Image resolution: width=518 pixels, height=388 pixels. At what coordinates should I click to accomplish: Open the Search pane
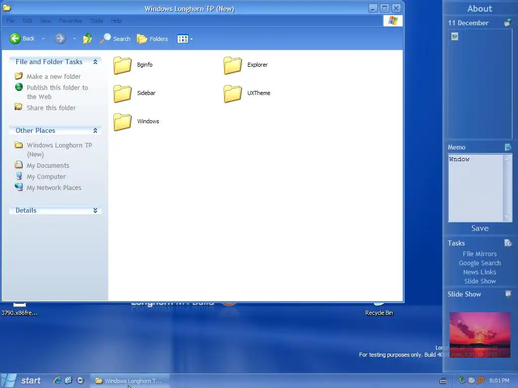tap(115, 38)
